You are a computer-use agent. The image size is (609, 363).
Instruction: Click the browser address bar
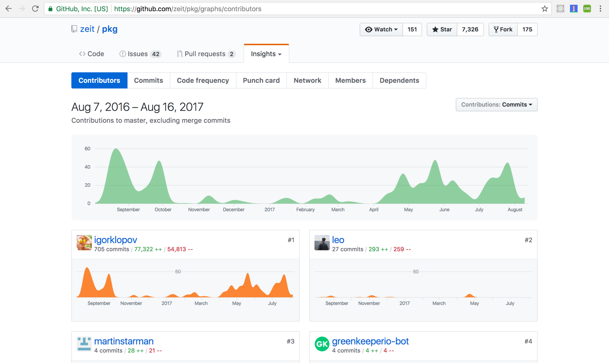[296, 9]
